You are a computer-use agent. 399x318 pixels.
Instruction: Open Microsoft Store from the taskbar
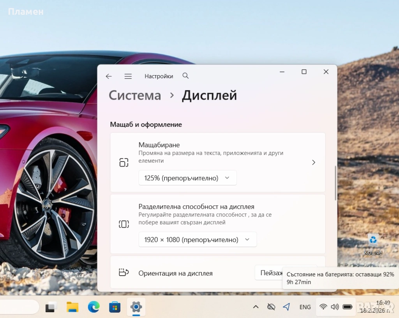point(115,307)
